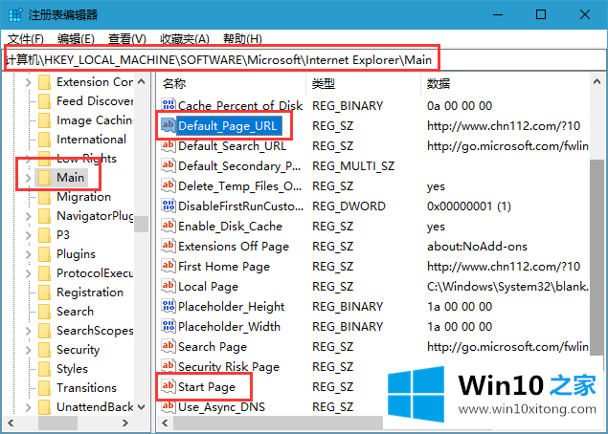Sort values by the 数据 column header
The image size is (608, 434).
tap(506, 83)
